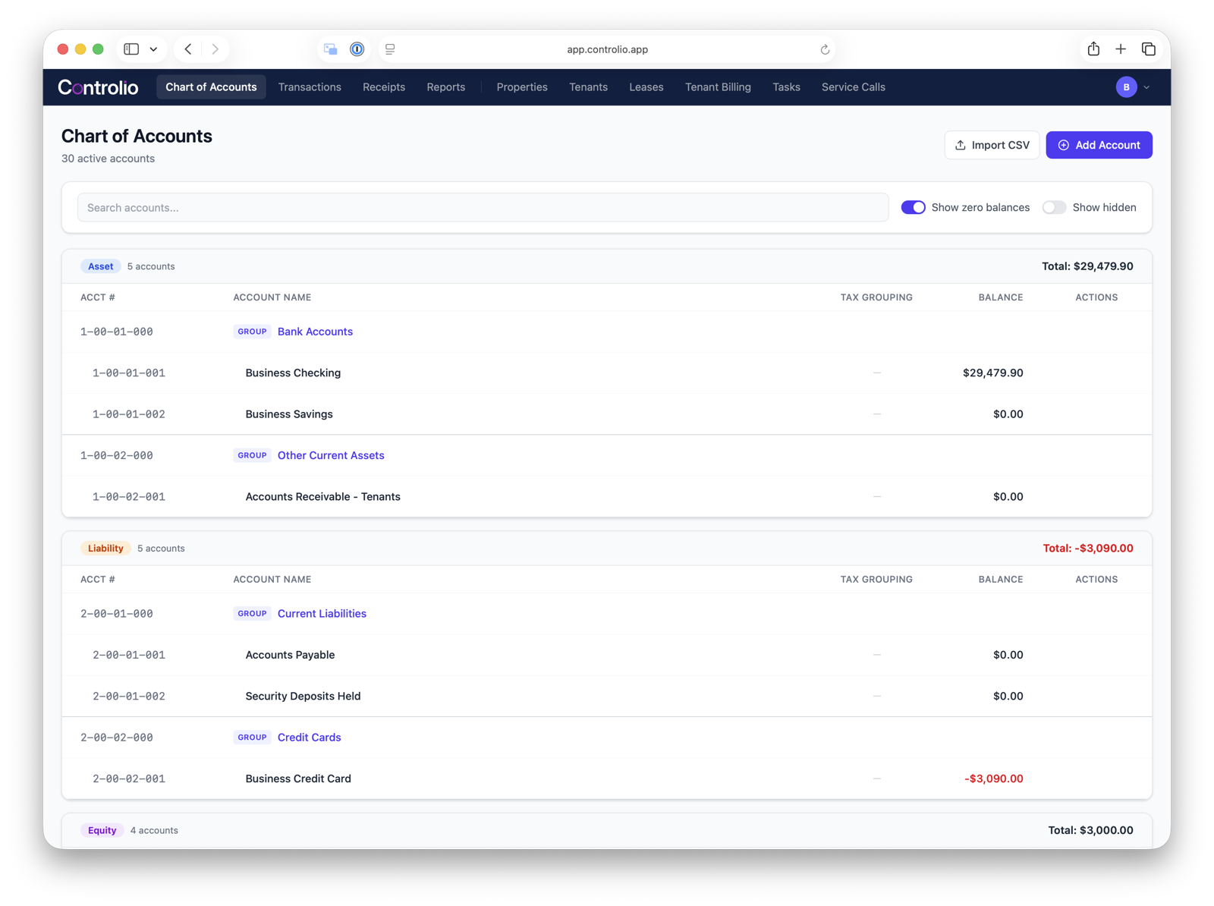The image size is (1214, 906).
Task: Click the 1Password extension icon
Action: click(x=357, y=49)
